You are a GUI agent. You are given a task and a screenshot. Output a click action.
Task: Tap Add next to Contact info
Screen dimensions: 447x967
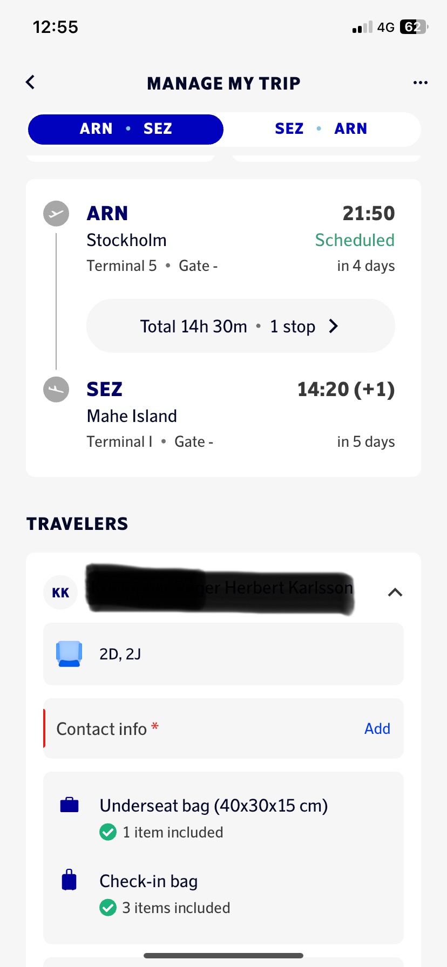pos(377,728)
